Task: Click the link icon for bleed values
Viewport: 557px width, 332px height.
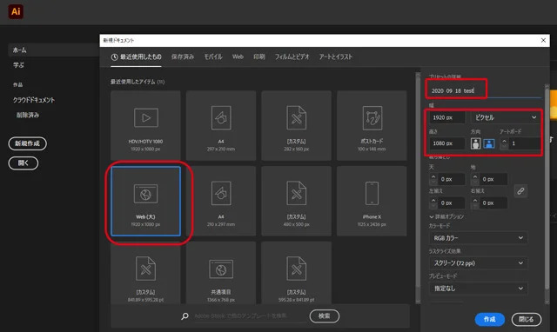Action: (x=520, y=191)
